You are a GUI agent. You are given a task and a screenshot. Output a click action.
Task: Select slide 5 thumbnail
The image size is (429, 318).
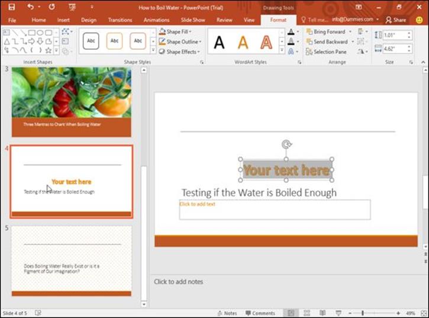tap(72, 261)
